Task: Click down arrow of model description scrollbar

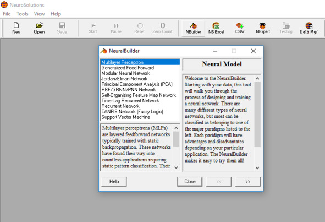Action: click(176, 167)
